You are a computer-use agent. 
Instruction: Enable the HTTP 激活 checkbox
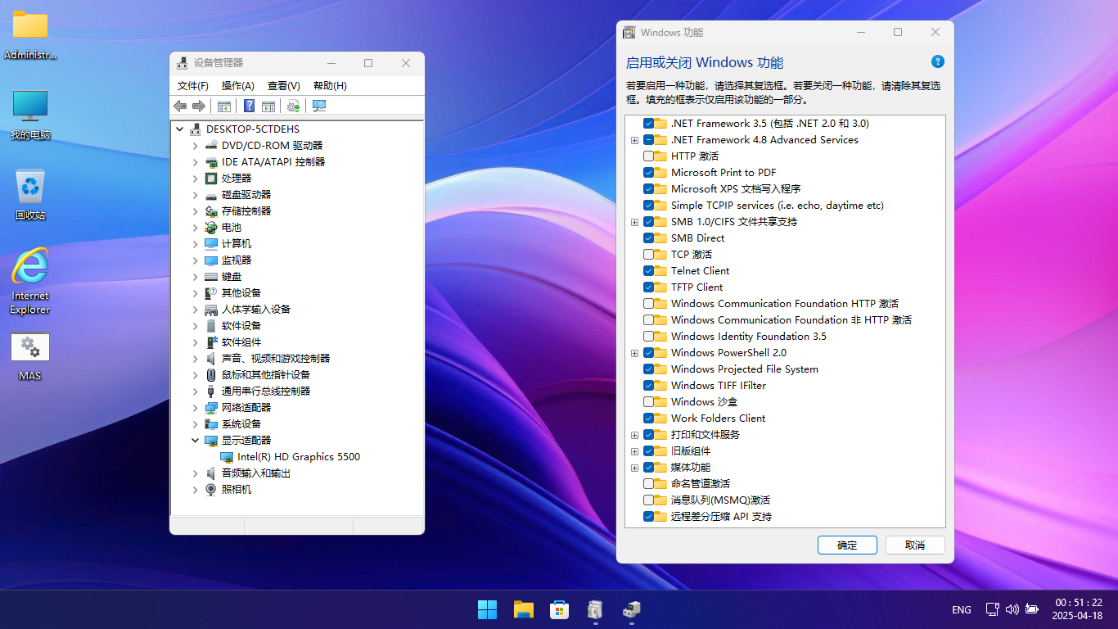(648, 156)
